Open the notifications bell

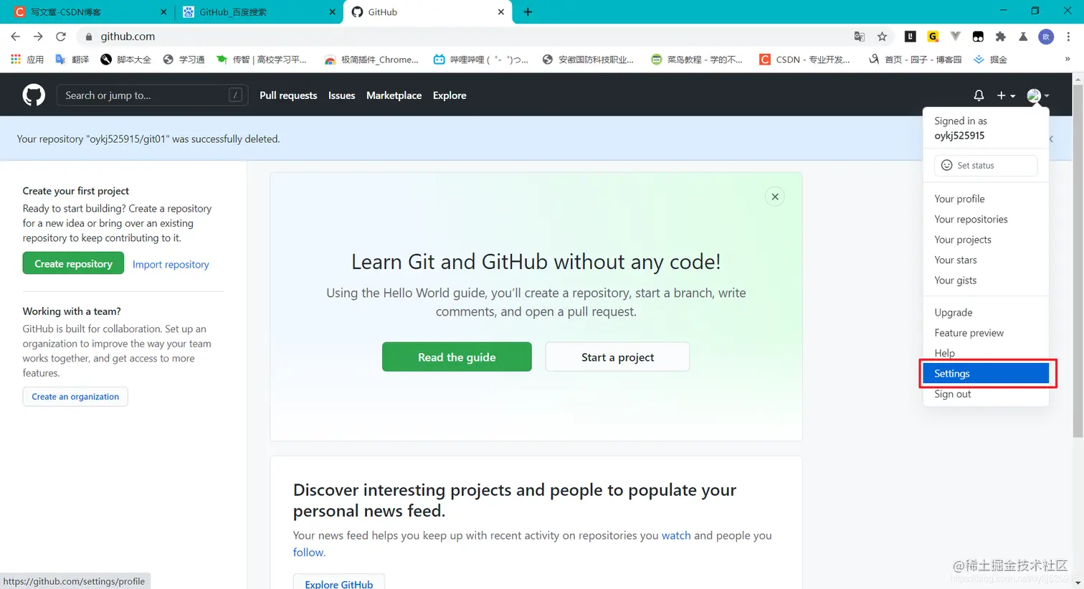(979, 95)
